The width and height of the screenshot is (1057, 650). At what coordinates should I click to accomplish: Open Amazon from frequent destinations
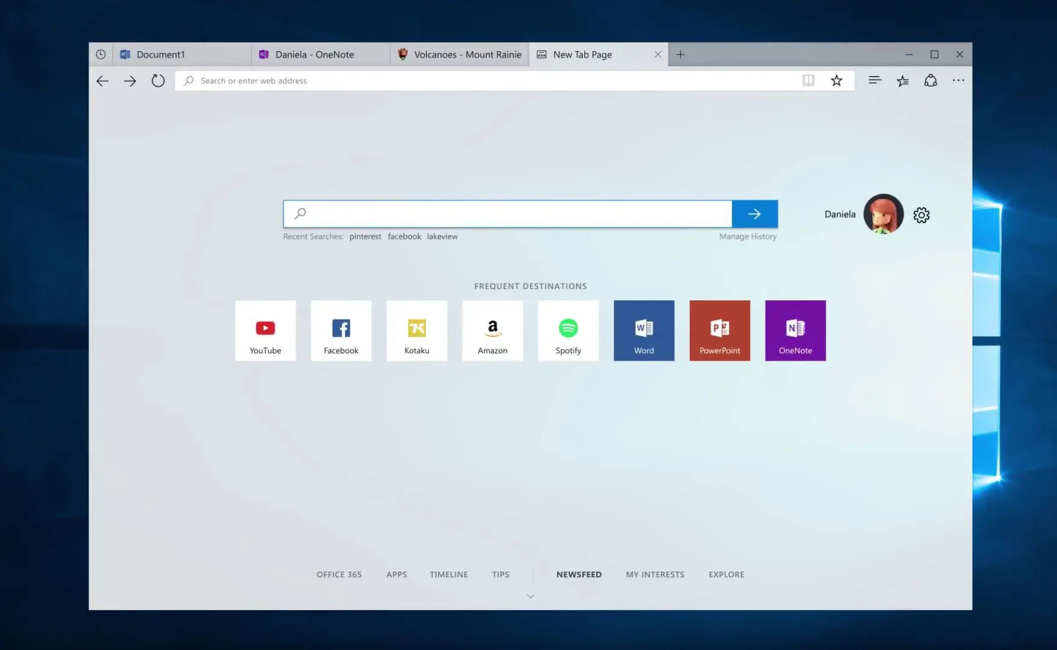492,330
